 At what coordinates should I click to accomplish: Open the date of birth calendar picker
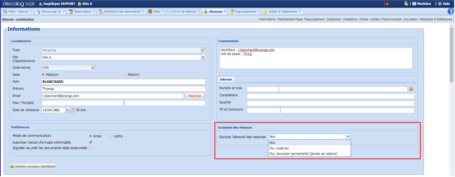click(x=72, y=110)
